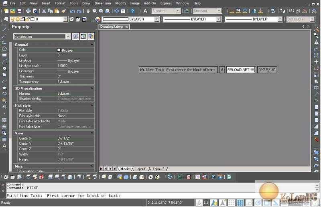Open the text style icon beside Standard

click(145, 11)
